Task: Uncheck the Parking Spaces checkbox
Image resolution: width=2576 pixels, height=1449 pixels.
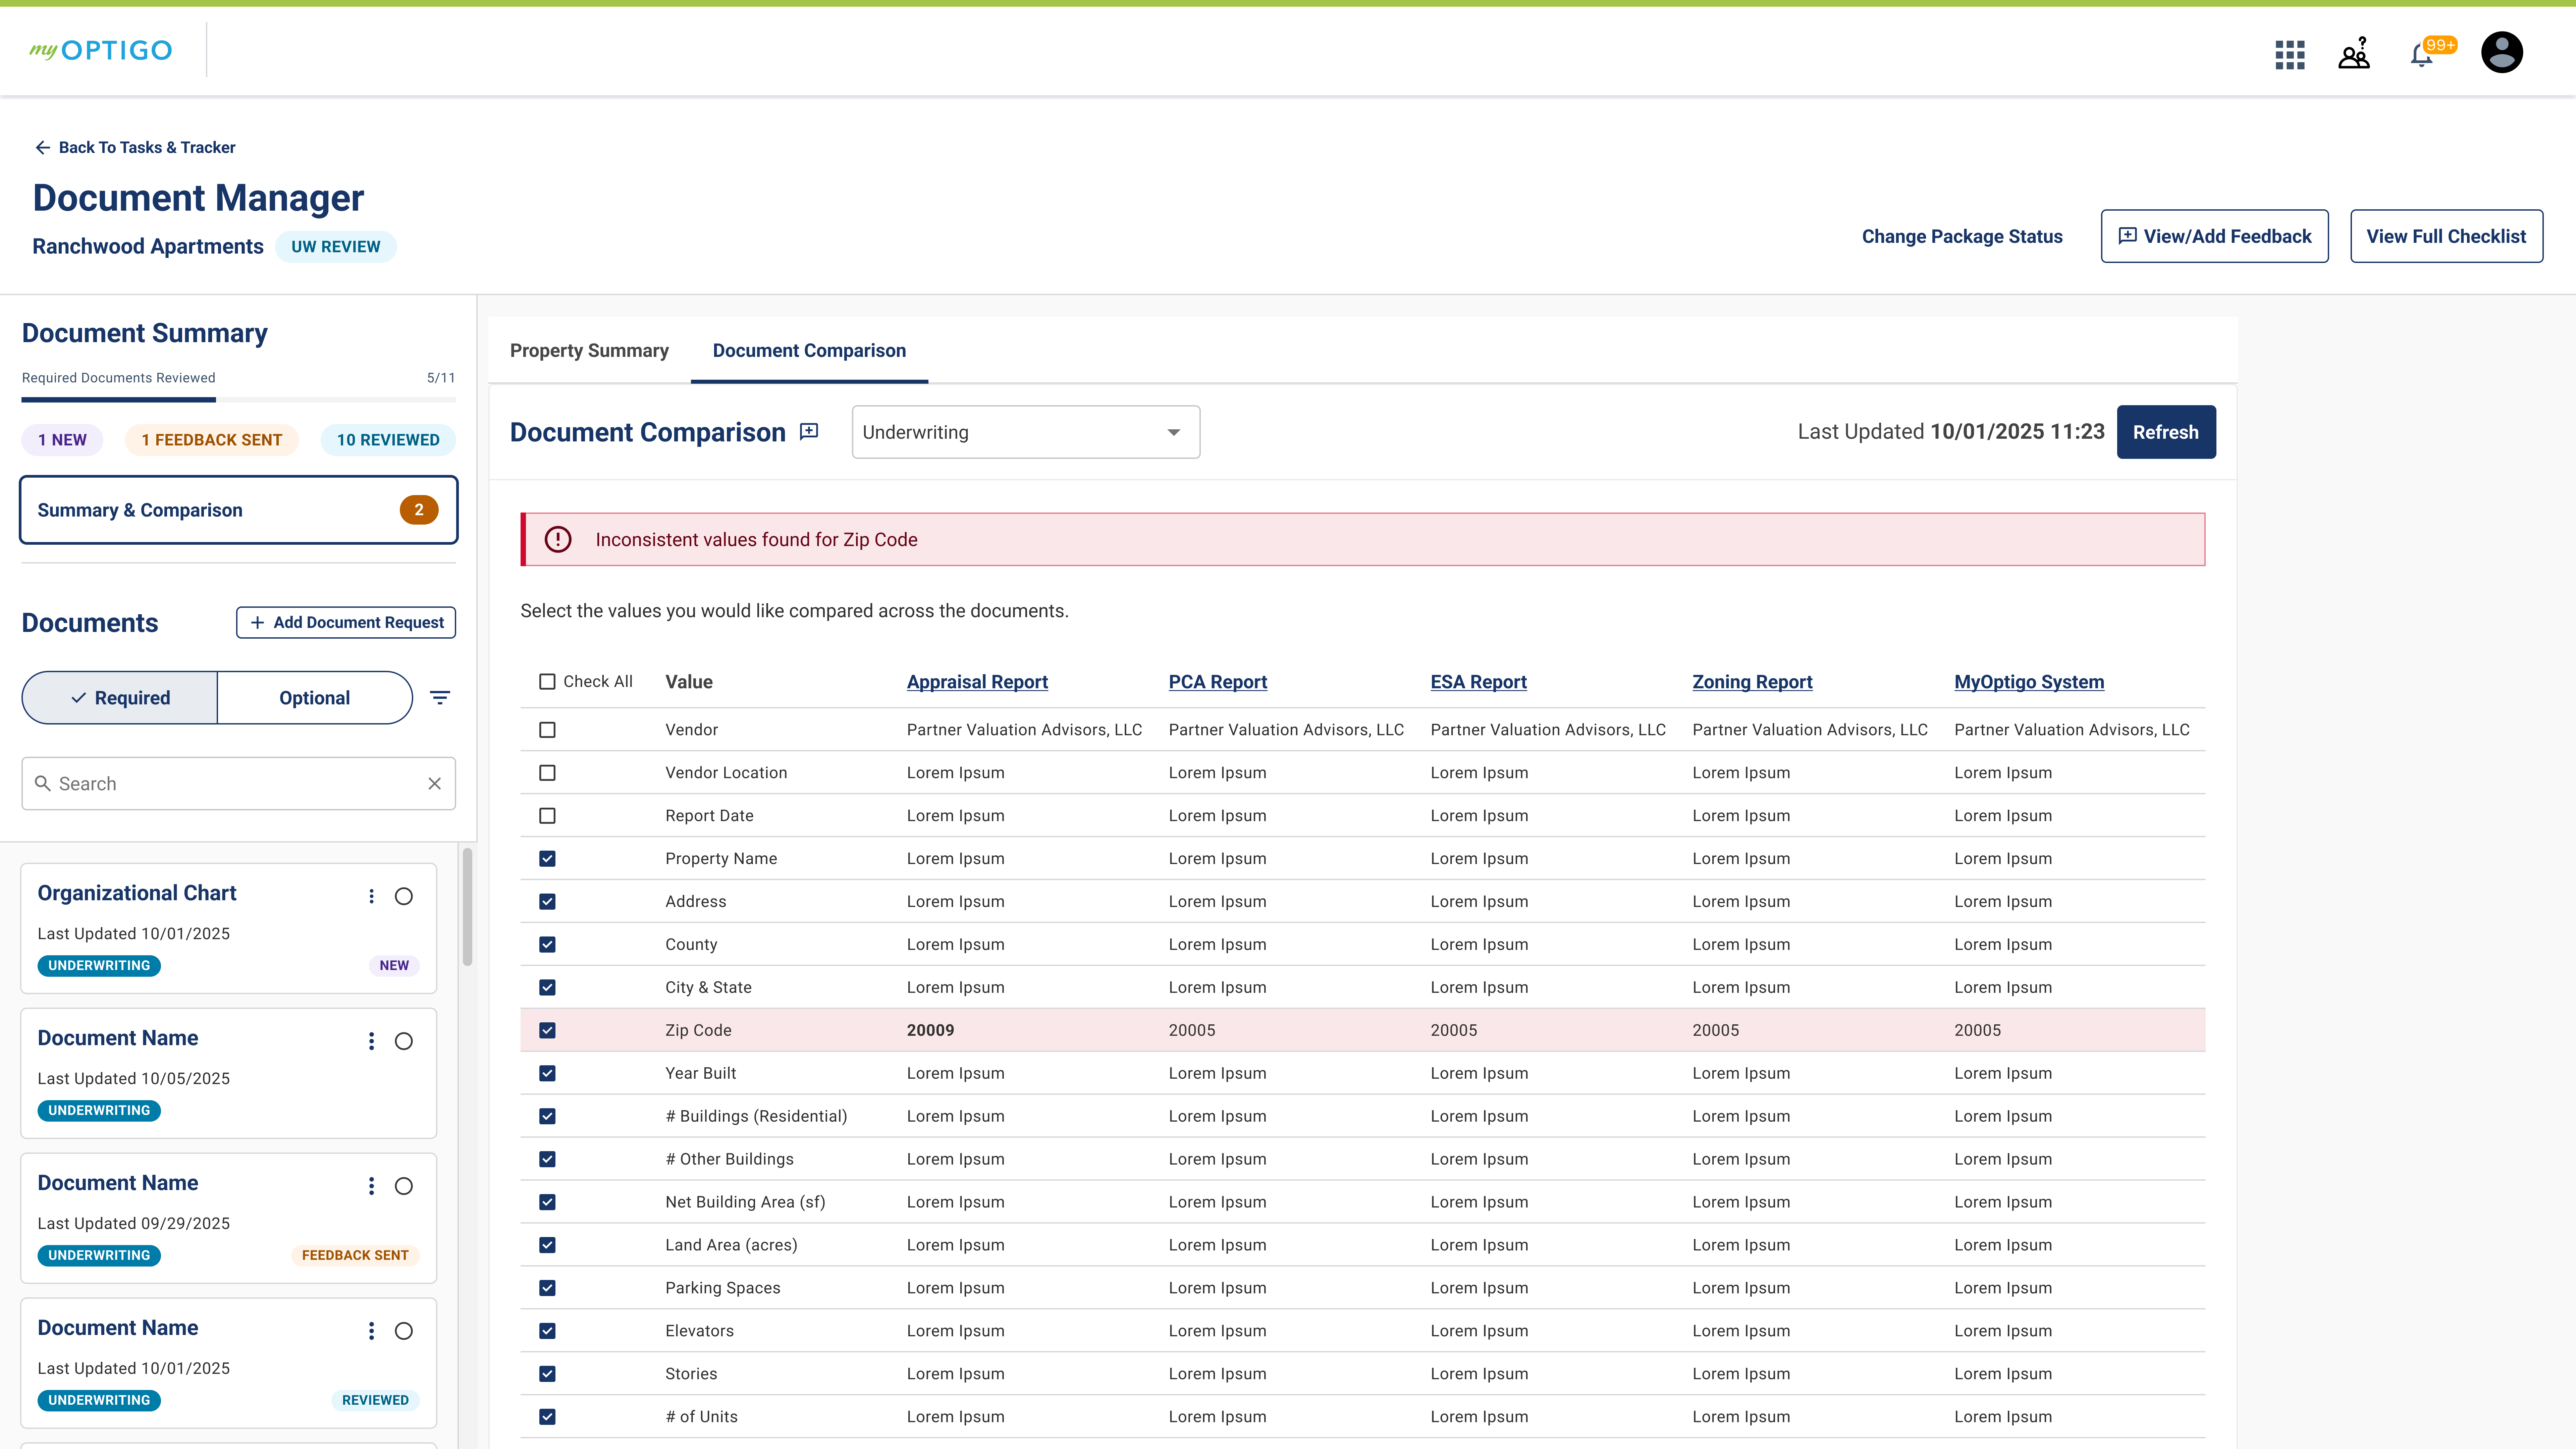Action: (547, 1288)
